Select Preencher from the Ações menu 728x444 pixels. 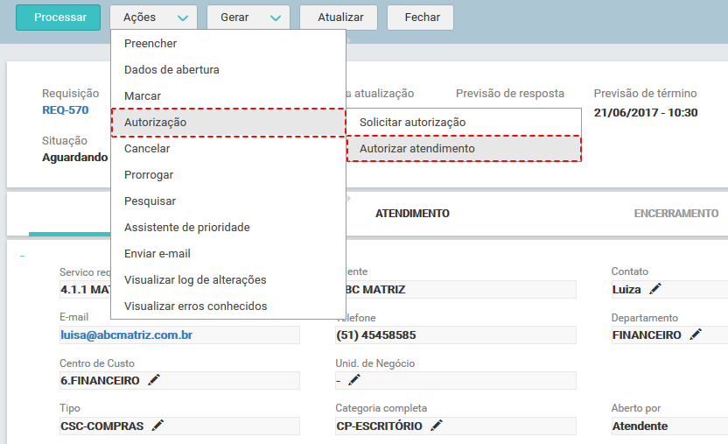click(228, 44)
